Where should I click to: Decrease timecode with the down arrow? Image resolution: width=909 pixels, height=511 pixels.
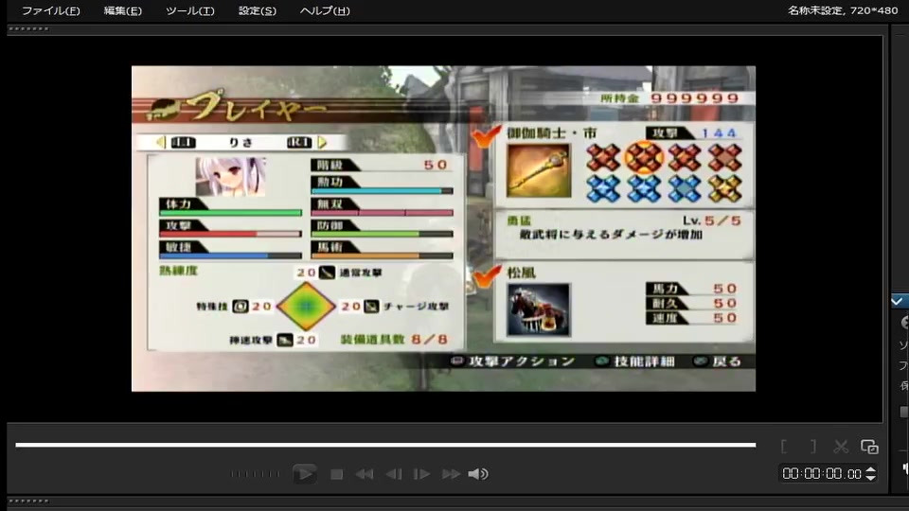(871, 478)
